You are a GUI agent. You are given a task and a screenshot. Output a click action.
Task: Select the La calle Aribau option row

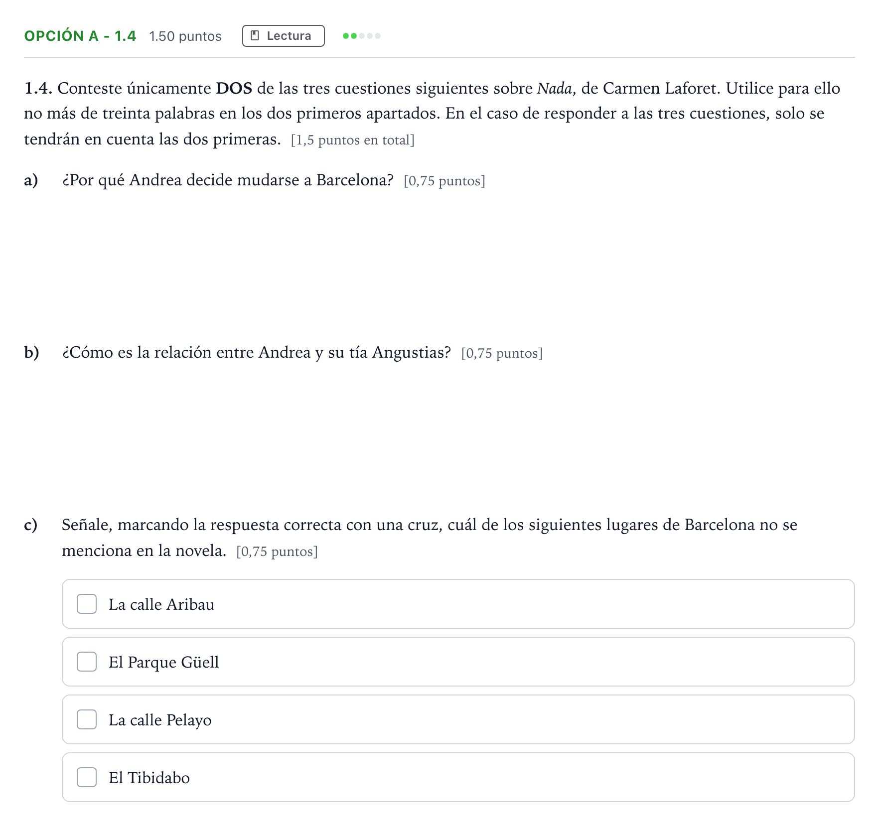(x=458, y=604)
